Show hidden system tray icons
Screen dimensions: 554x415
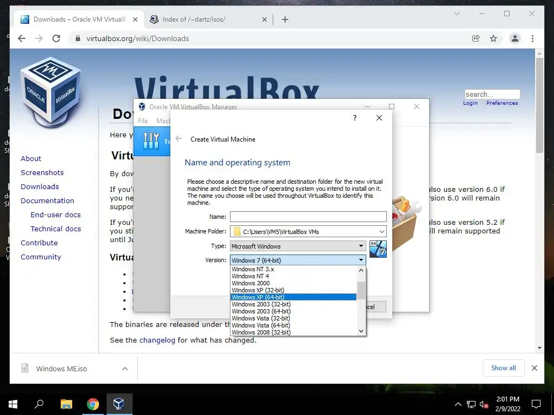[458, 404]
